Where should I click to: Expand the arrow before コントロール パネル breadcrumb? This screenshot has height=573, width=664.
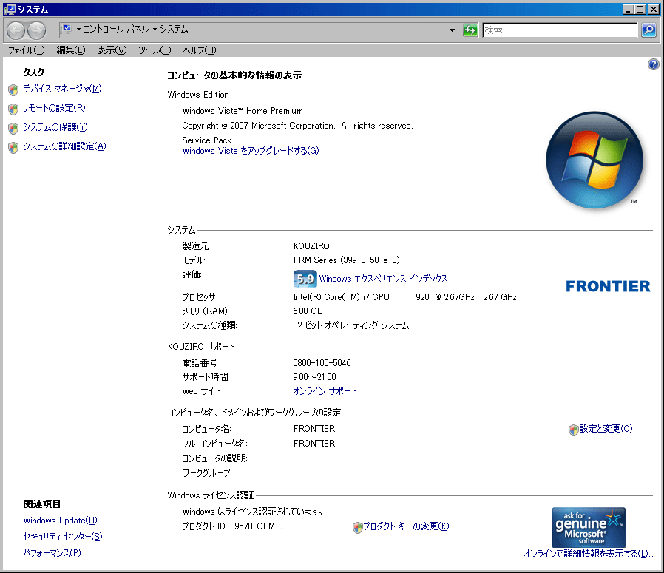pyautogui.click(x=78, y=30)
